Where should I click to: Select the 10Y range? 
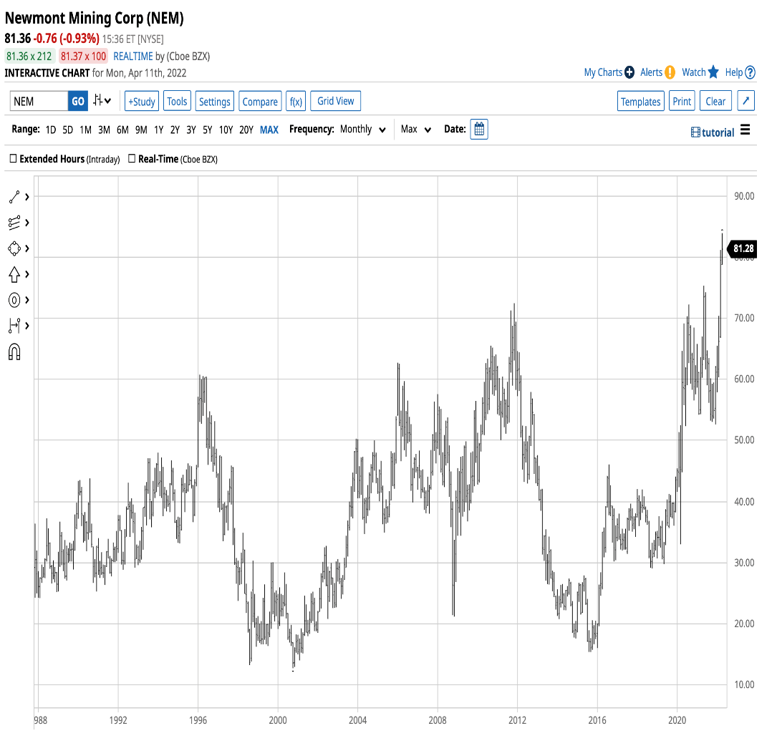226,130
